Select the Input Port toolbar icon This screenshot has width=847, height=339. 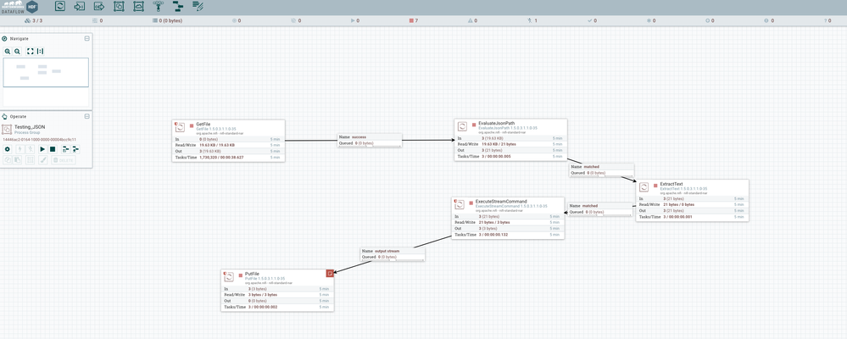pos(80,7)
